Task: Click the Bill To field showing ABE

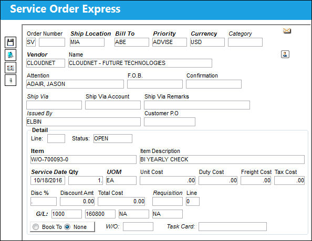Action: click(x=131, y=42)
